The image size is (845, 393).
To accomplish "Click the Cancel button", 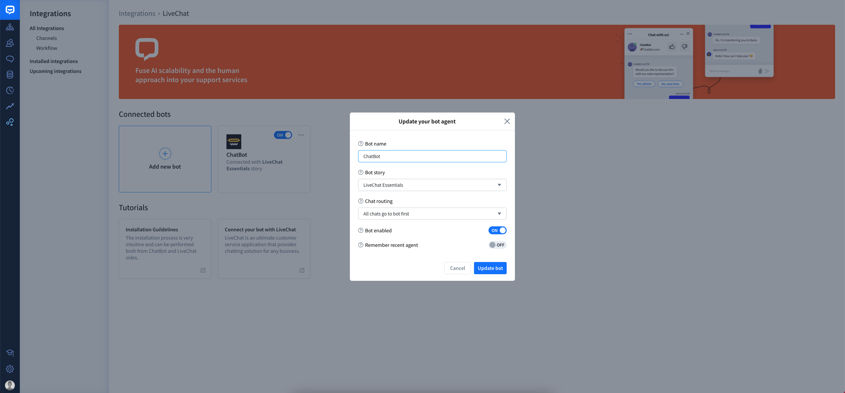I will (457, 268).
